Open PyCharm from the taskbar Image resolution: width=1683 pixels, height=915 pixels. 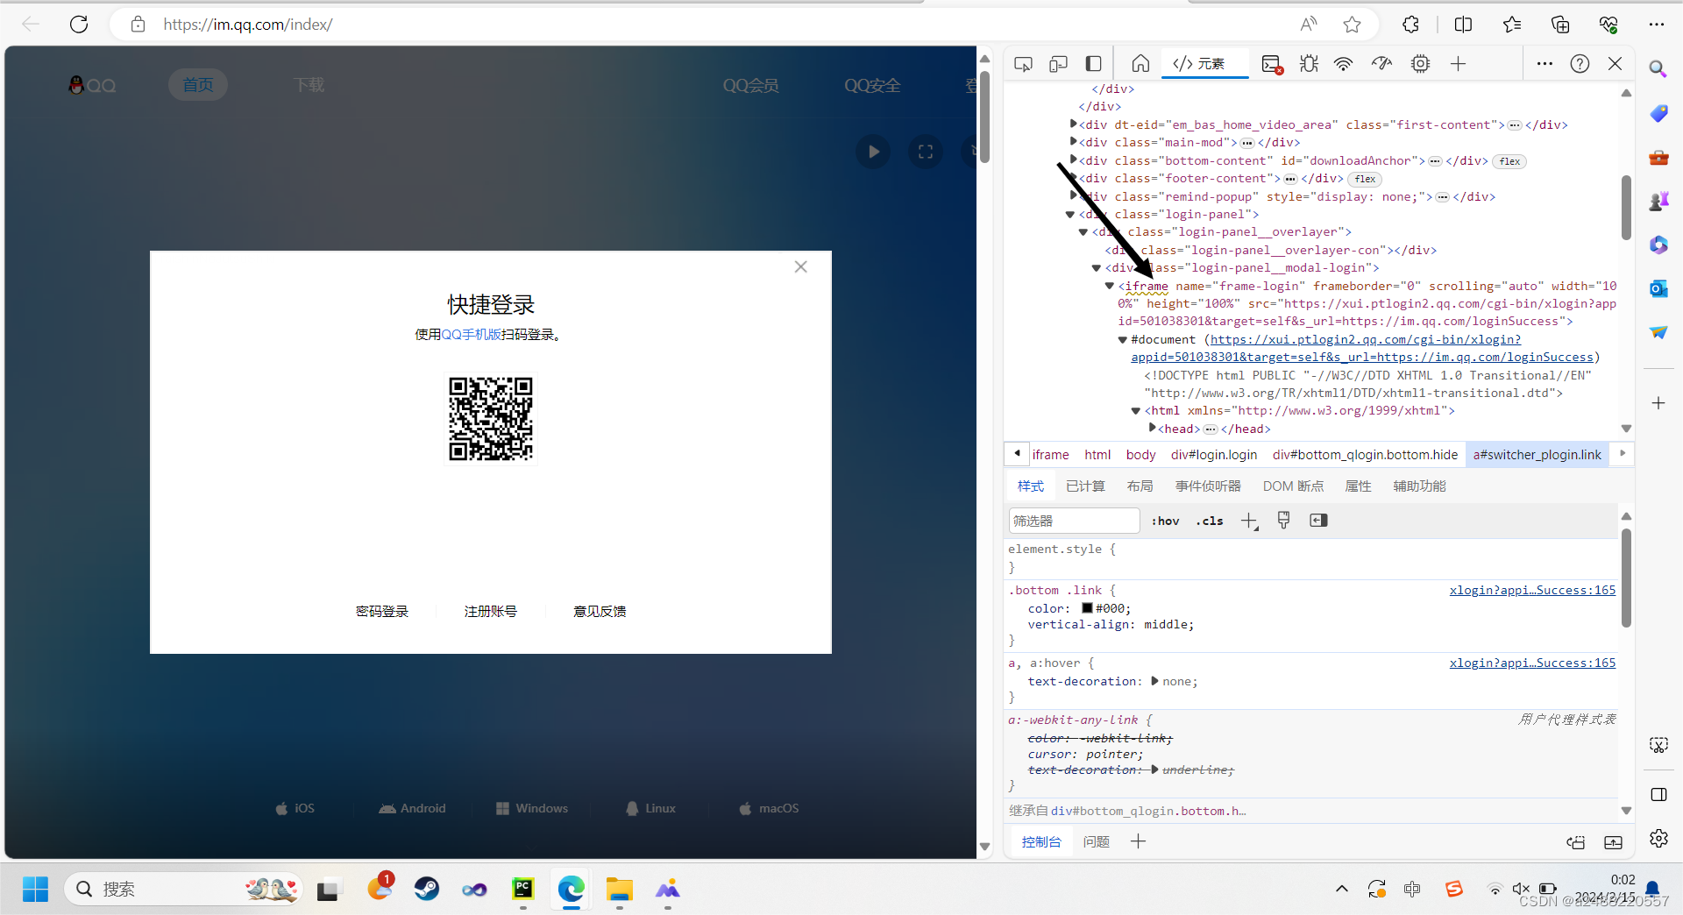[x=522, y=890]
